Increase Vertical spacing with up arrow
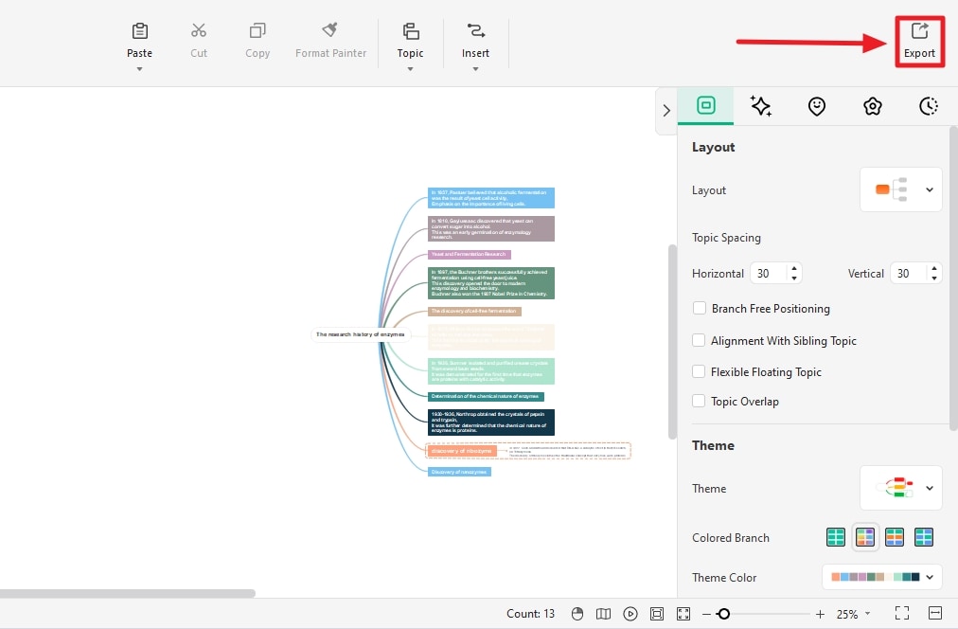Screen dimensions: 958x629 click(x=934, y=268)
